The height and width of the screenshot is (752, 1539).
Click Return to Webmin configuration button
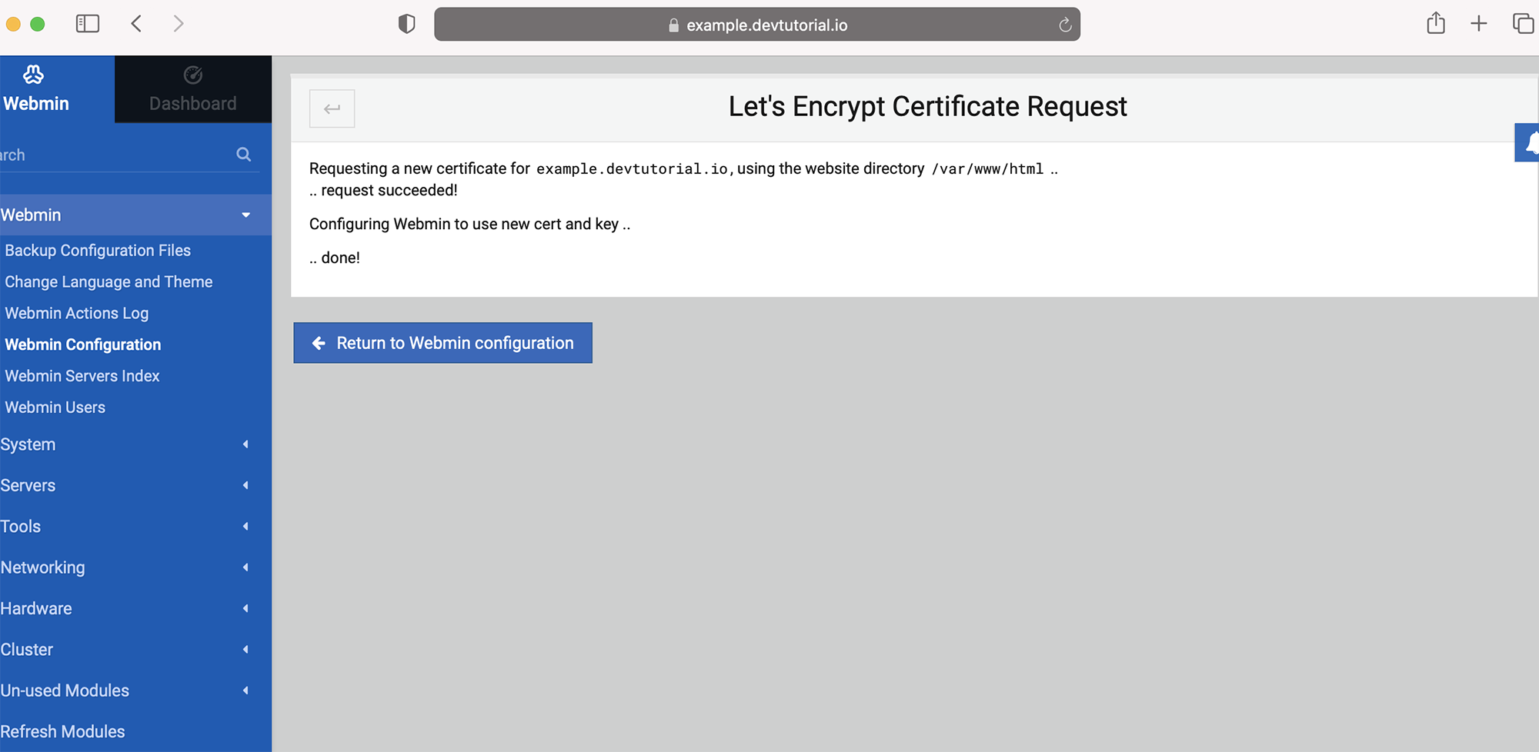click(442, 343)
